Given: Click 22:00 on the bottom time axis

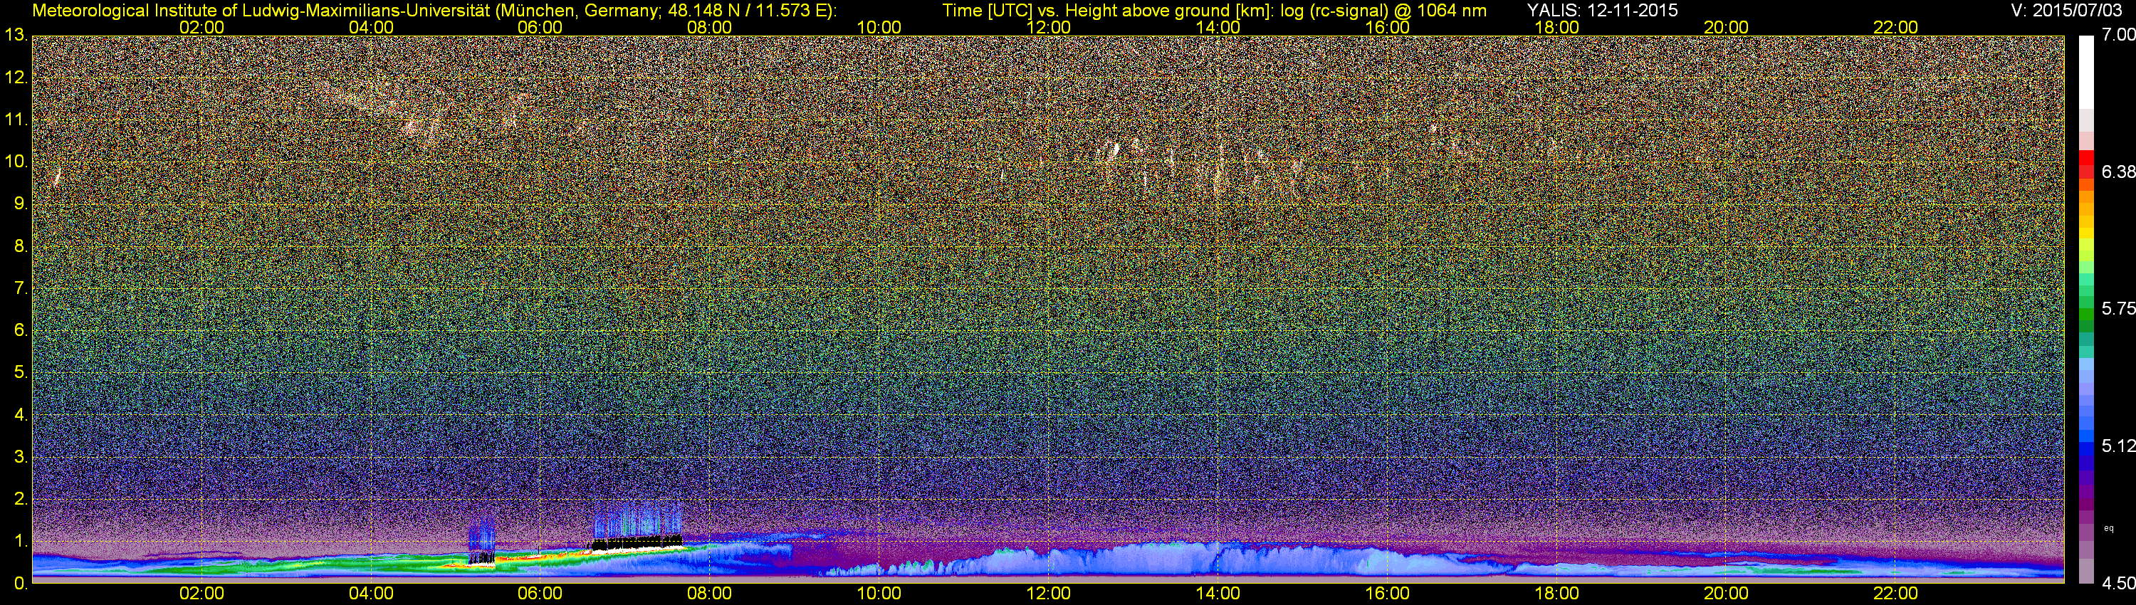Looking at the screenshot, I should [x=1895, y=594].
